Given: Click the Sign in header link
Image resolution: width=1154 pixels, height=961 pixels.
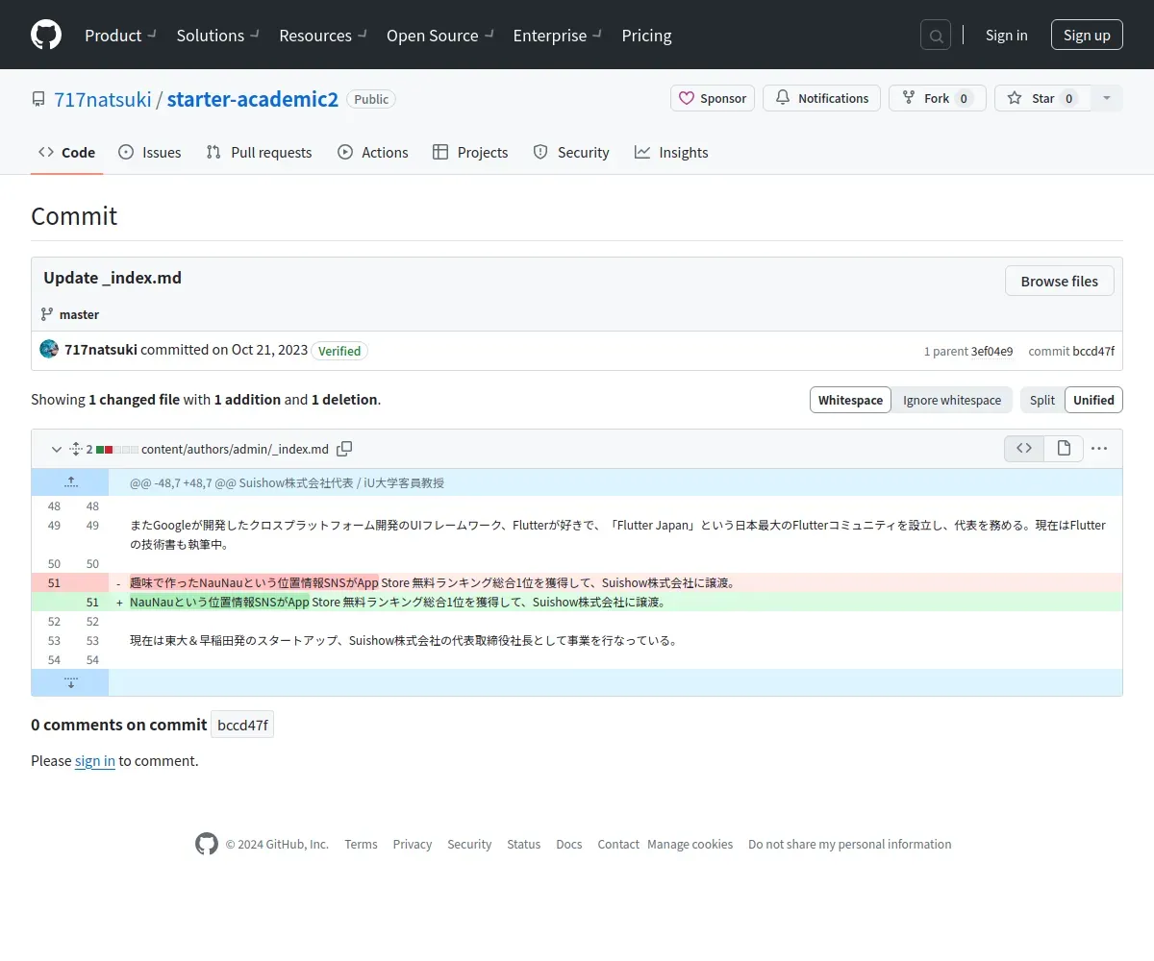Looking at the screenshot, I should [x=1006, y=36].
